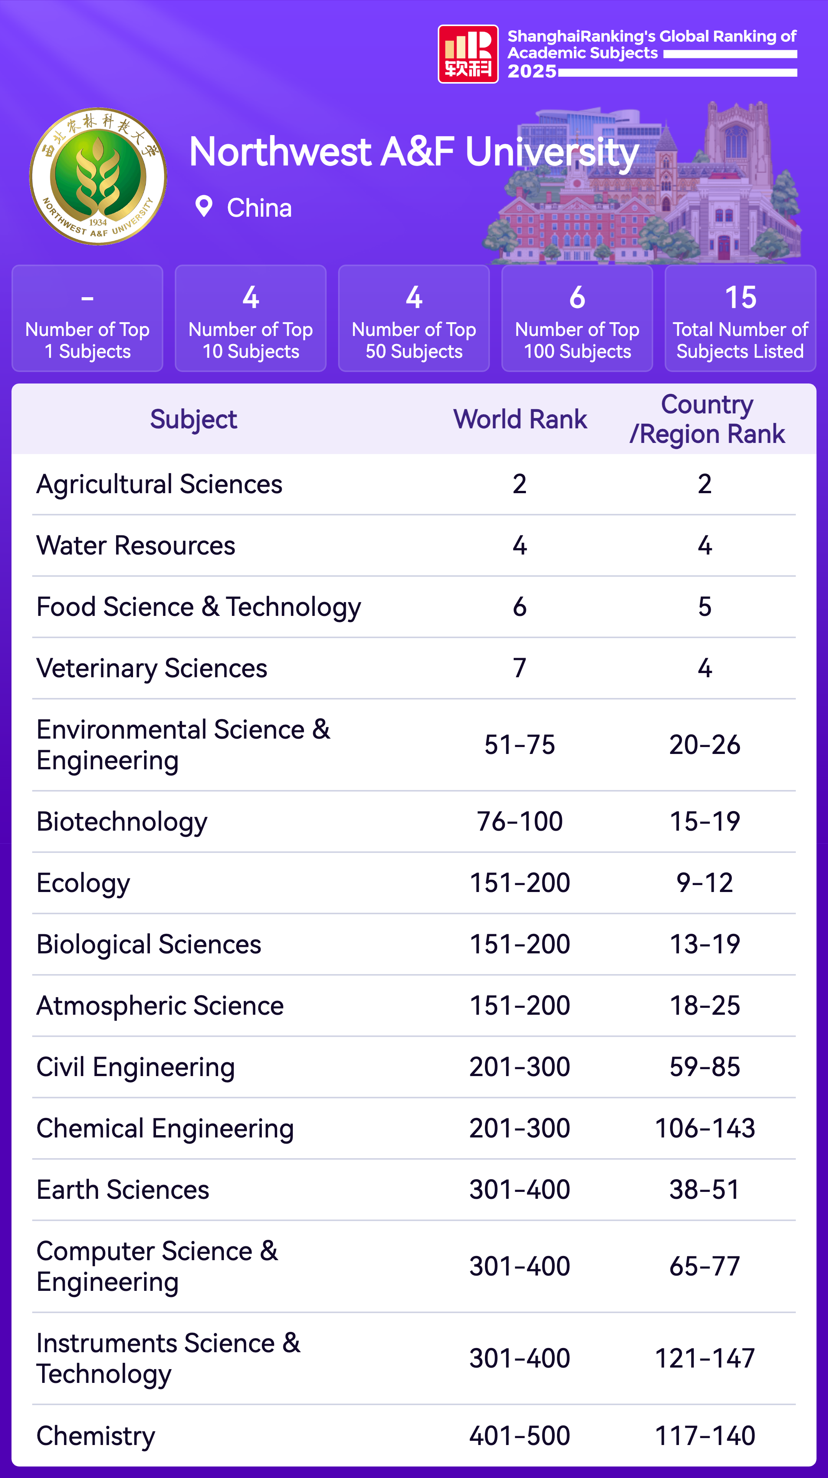Select the Number of Top 10 Subjects card

251,318
